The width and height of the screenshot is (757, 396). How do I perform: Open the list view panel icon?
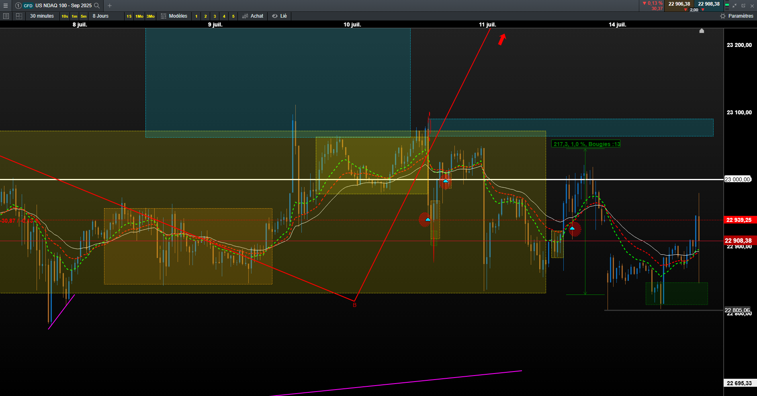pos(6,16)
